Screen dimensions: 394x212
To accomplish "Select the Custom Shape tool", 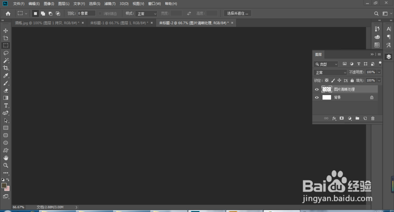I will [6, 150].
